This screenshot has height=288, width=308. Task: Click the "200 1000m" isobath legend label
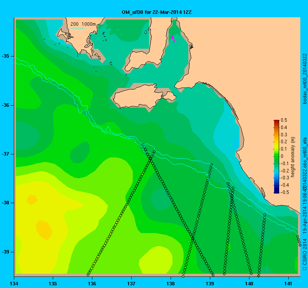pos(83,24)
